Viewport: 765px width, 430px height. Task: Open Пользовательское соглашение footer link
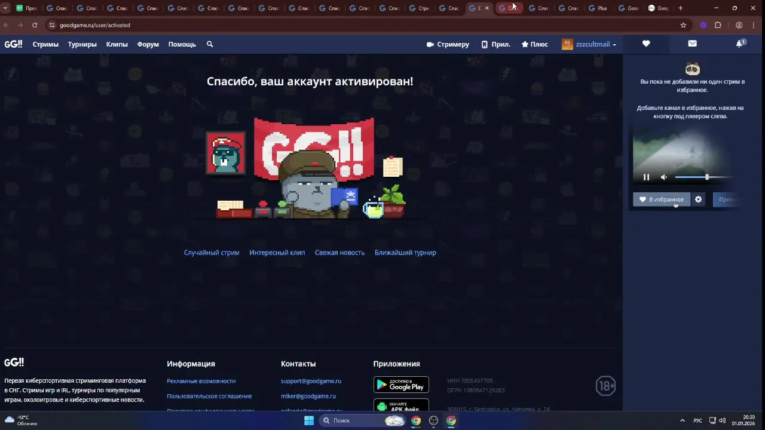[209, 396]
